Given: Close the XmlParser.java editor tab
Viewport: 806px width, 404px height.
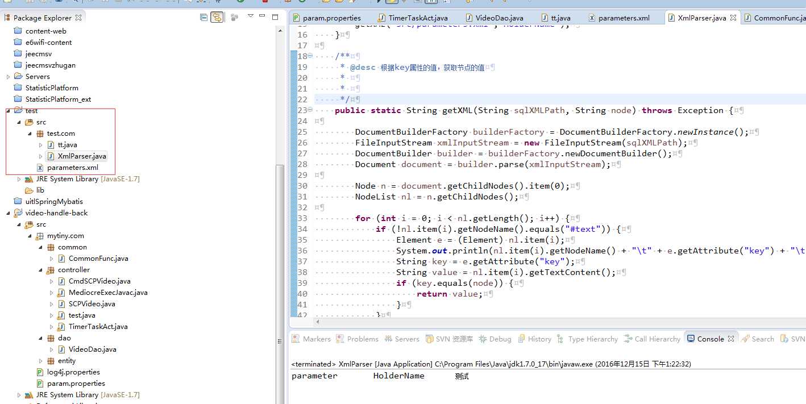Looking at the screenshot, I should pyautogui.click(x=733, y=18).
